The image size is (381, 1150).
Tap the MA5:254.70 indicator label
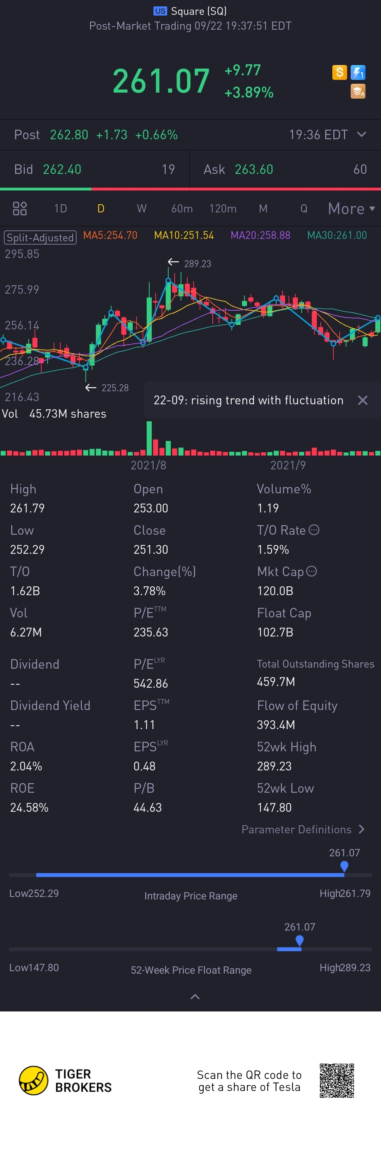click(x=110, y=235)
